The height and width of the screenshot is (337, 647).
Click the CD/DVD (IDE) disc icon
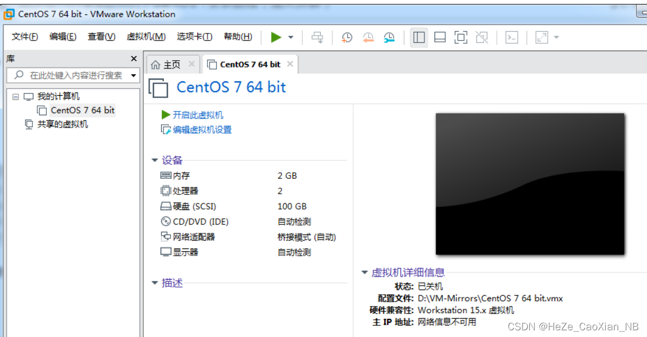166,222
